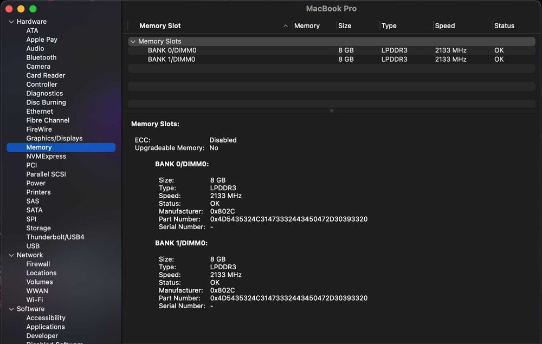Viewport: 542px width, 344px height.
Task: Select Card Reader in the sidebar
Action: pos(46,75)
